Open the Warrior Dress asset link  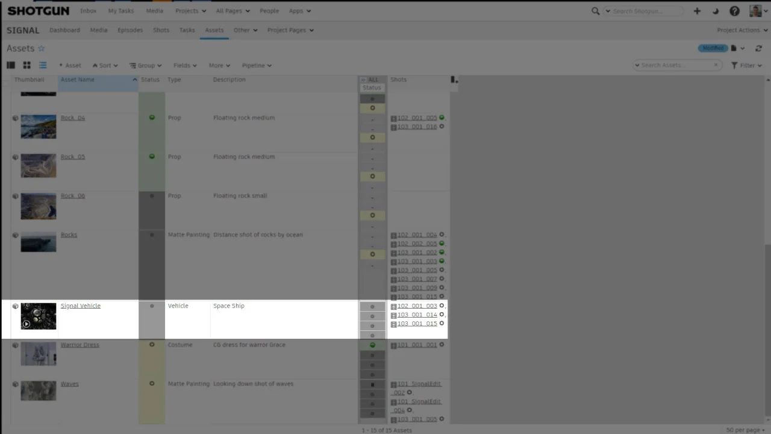80,345
